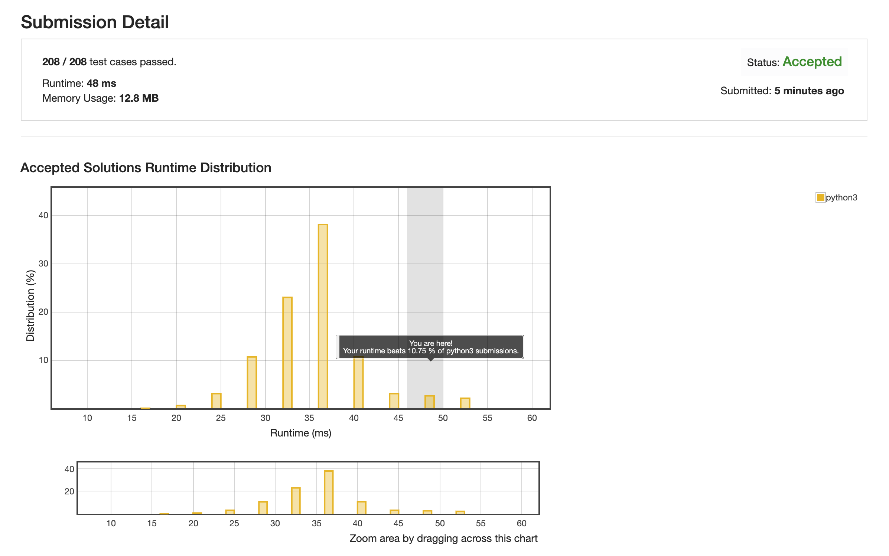889x556 pixels.
Task: Click the Submission Detail heading
Action: 95,22
